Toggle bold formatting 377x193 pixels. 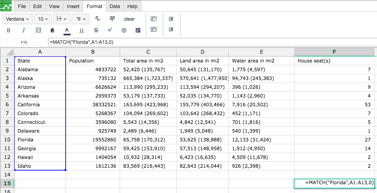tap(9, 30)
